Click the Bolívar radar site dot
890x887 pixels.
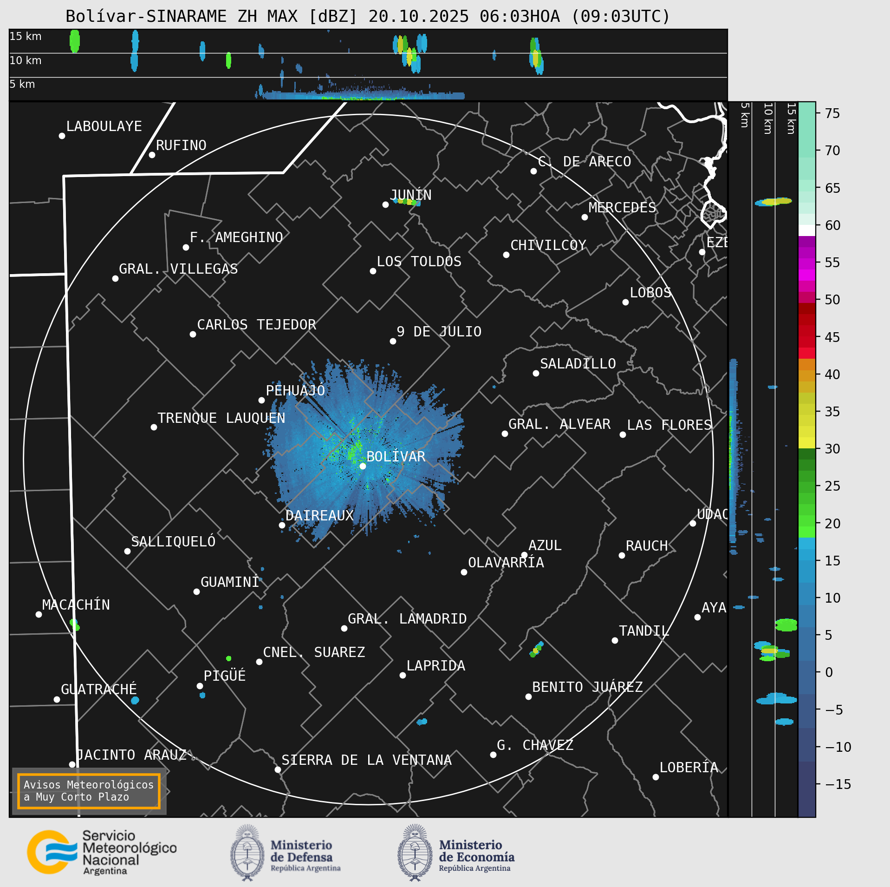363,466
